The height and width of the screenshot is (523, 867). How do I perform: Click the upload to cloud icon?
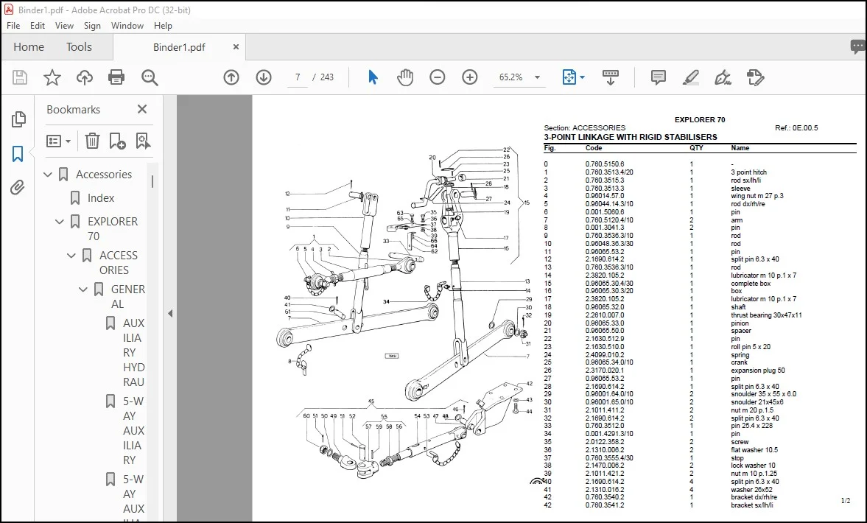(x=85, y=77)
